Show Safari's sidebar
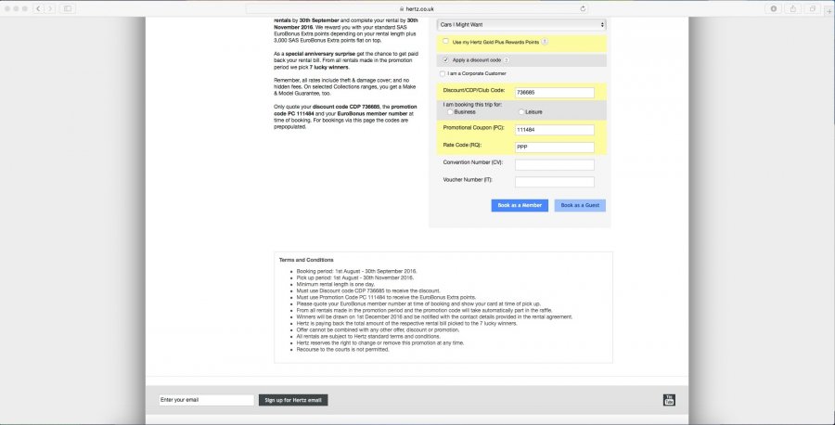The width and height of the screenshot is (835, 425). tap(67, 8)
